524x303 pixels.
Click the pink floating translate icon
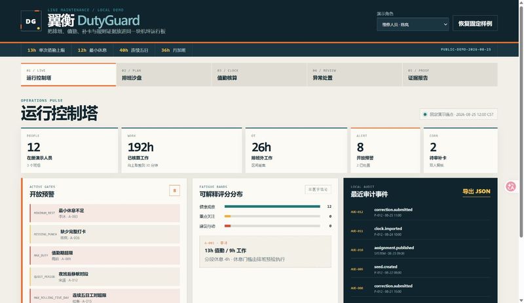pyautogui.click(x=511, y=186)
